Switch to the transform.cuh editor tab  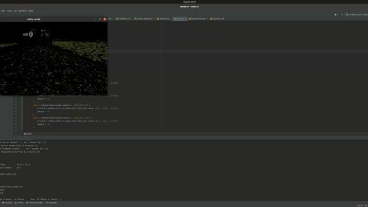tap(197, 19)
